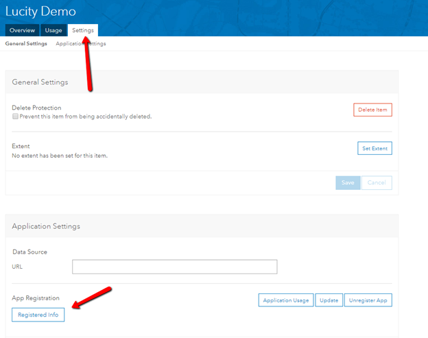Screen dimensions: 428x338
Task: Enable the Delete Protection checkbox
Action: coord(15,117)
